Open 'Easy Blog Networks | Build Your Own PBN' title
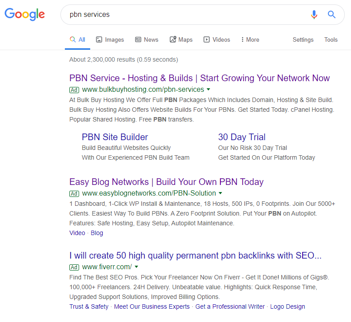 coord(166,182)
